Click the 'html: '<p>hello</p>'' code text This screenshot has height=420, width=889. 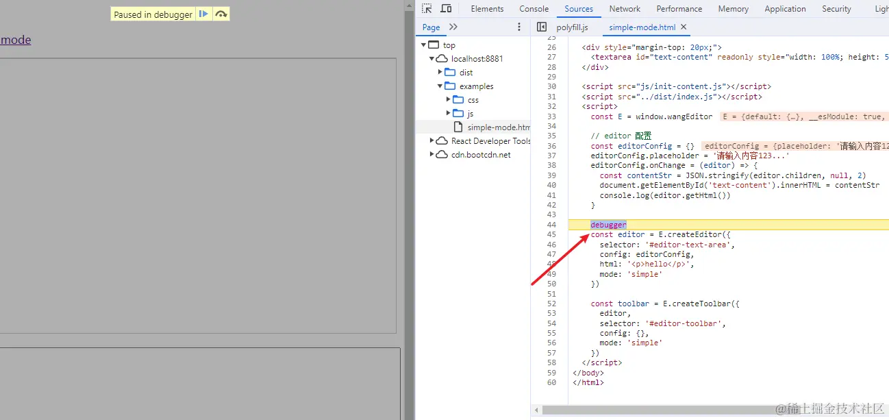[647, 264]
